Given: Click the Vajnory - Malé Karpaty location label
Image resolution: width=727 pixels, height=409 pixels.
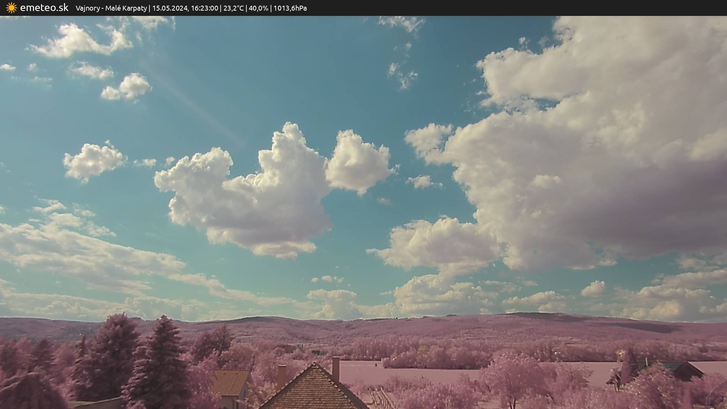Looking at the screenshot, I should (111, 8).
